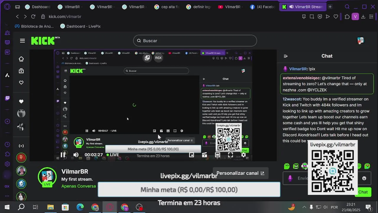The image size is (378, 213).
Task: Open Kick browse sidebar icon
Action: pyautogui.click(x=21, y=71)
